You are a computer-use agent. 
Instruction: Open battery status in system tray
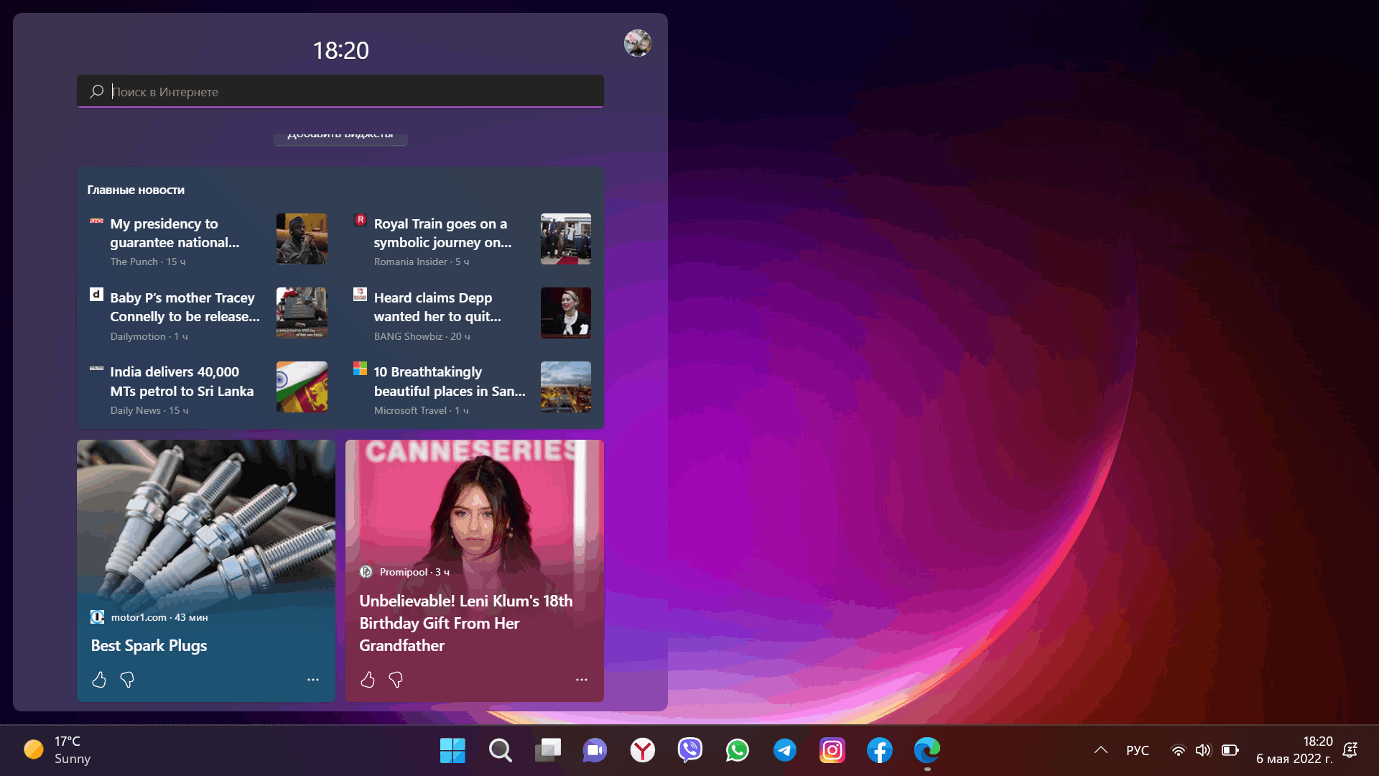point(1230,750)
